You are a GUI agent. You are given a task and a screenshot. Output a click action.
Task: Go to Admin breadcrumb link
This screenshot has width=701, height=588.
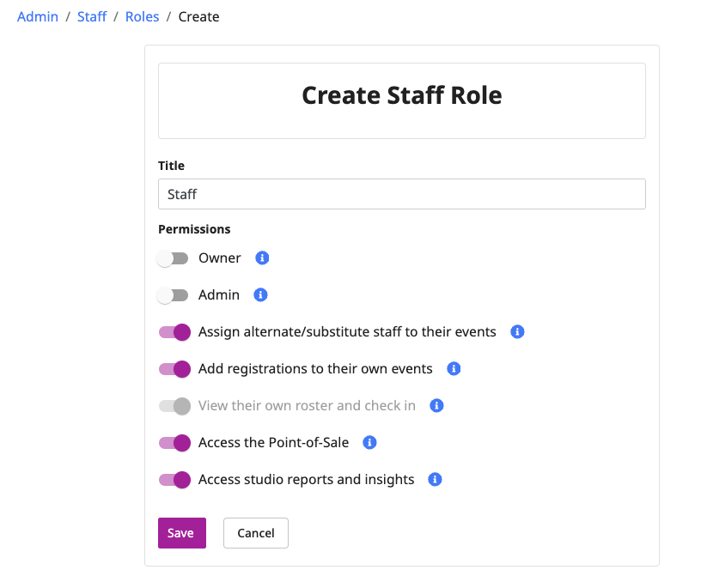38,16
